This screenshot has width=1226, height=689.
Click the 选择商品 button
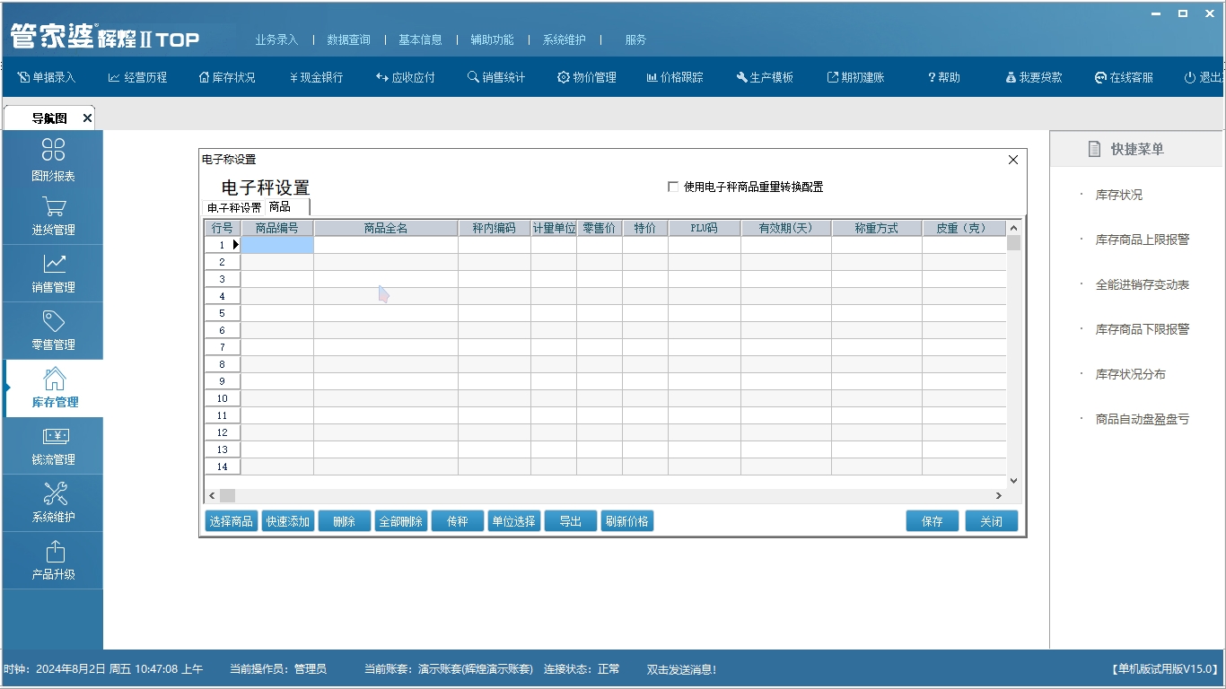pos(231,521)
